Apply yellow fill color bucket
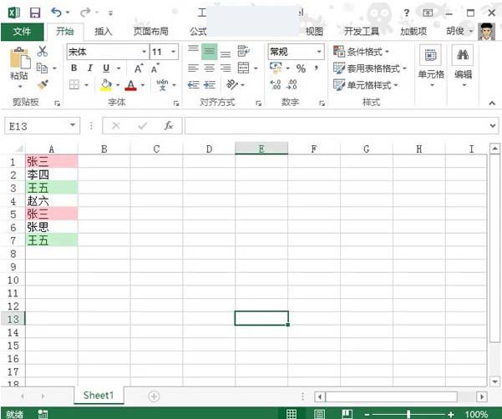The height and width of the screenshot is (419, 502). coord(106,85)
